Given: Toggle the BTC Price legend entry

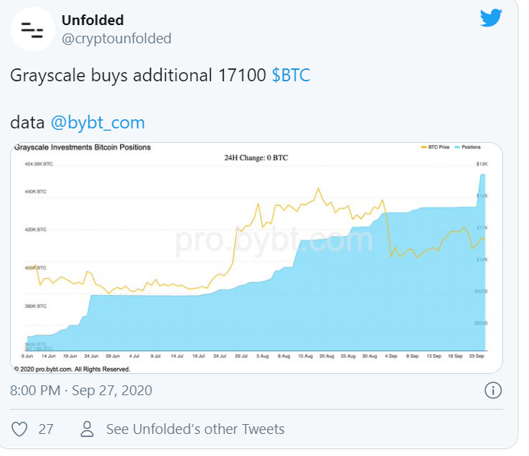Looking at the screenshot, I should pyautogui.click(x=435, y=147).
